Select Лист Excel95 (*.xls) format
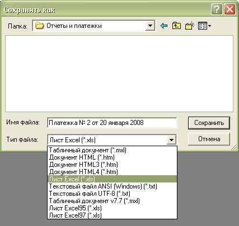 pyautogui.click(x=112, y=208)
